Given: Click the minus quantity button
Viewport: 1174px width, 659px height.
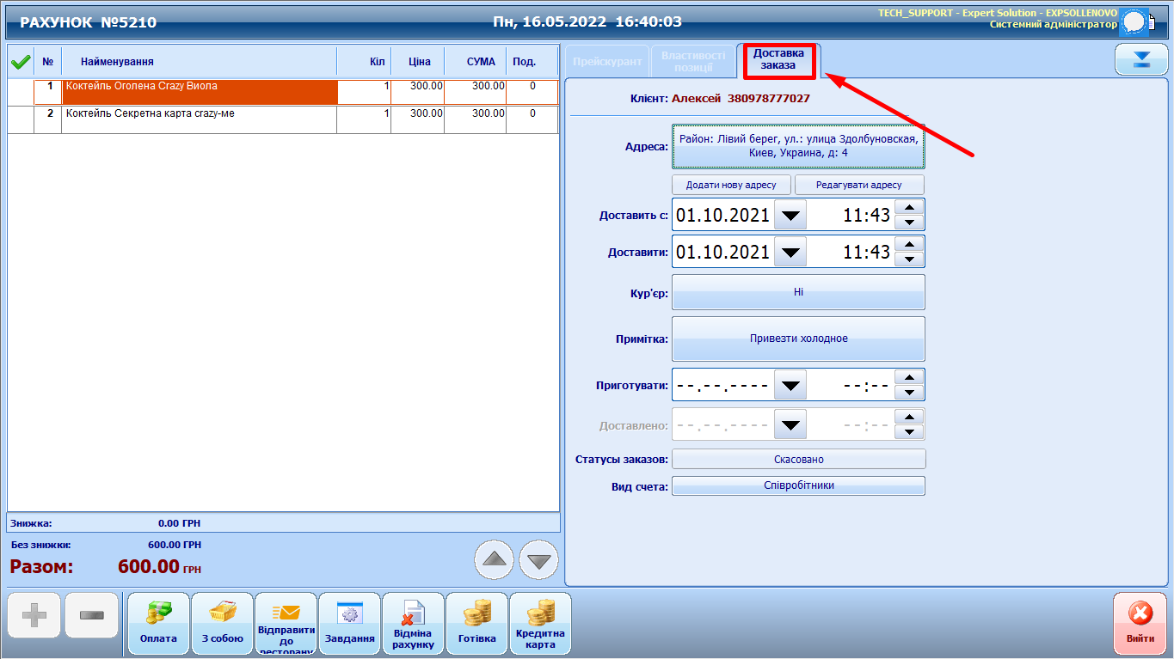Looking at the screenshot, I should pyautogui.click(x=91, y=615).
